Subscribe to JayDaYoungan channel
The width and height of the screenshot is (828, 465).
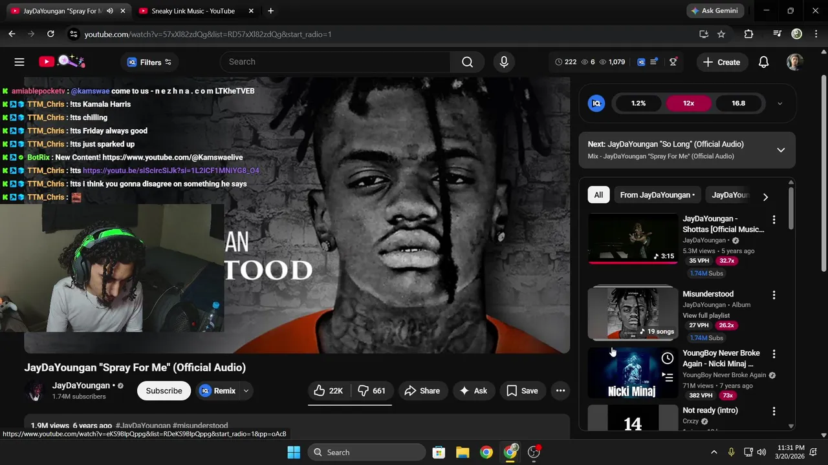[x=164, y=391]
